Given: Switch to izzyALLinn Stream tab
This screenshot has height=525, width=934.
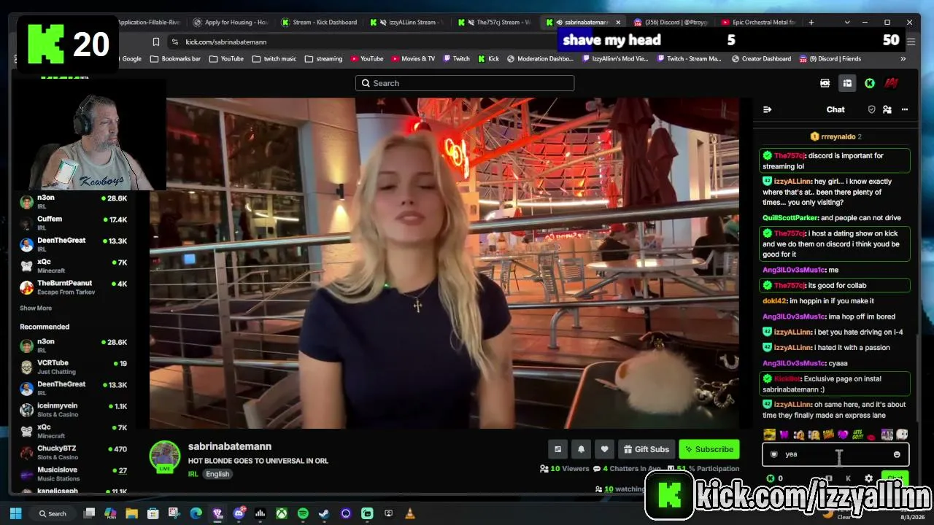Looking at the screenshot, I should 408,23.
